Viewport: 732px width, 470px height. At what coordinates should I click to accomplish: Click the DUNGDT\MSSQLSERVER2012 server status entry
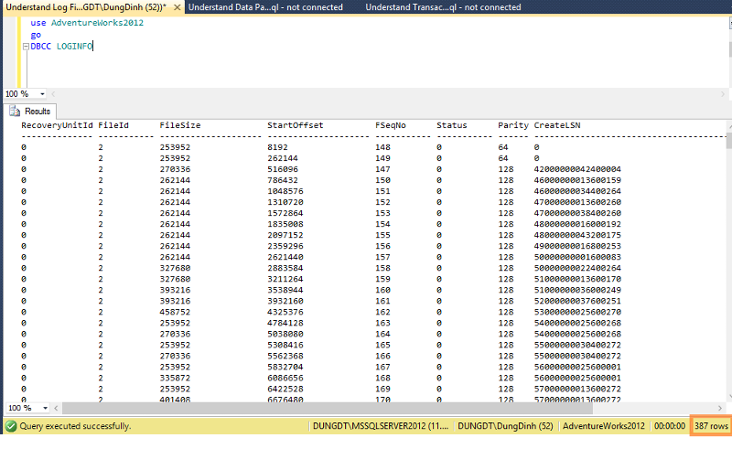point(380,426)
